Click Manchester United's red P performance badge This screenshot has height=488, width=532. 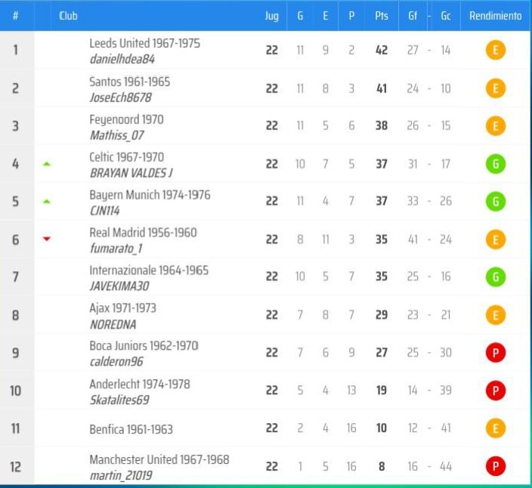[496, 466]
